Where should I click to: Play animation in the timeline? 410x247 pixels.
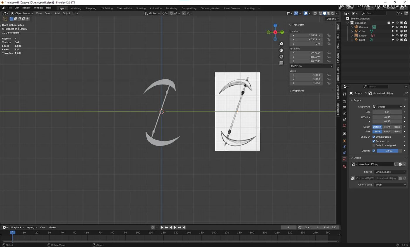click(175, 227)
